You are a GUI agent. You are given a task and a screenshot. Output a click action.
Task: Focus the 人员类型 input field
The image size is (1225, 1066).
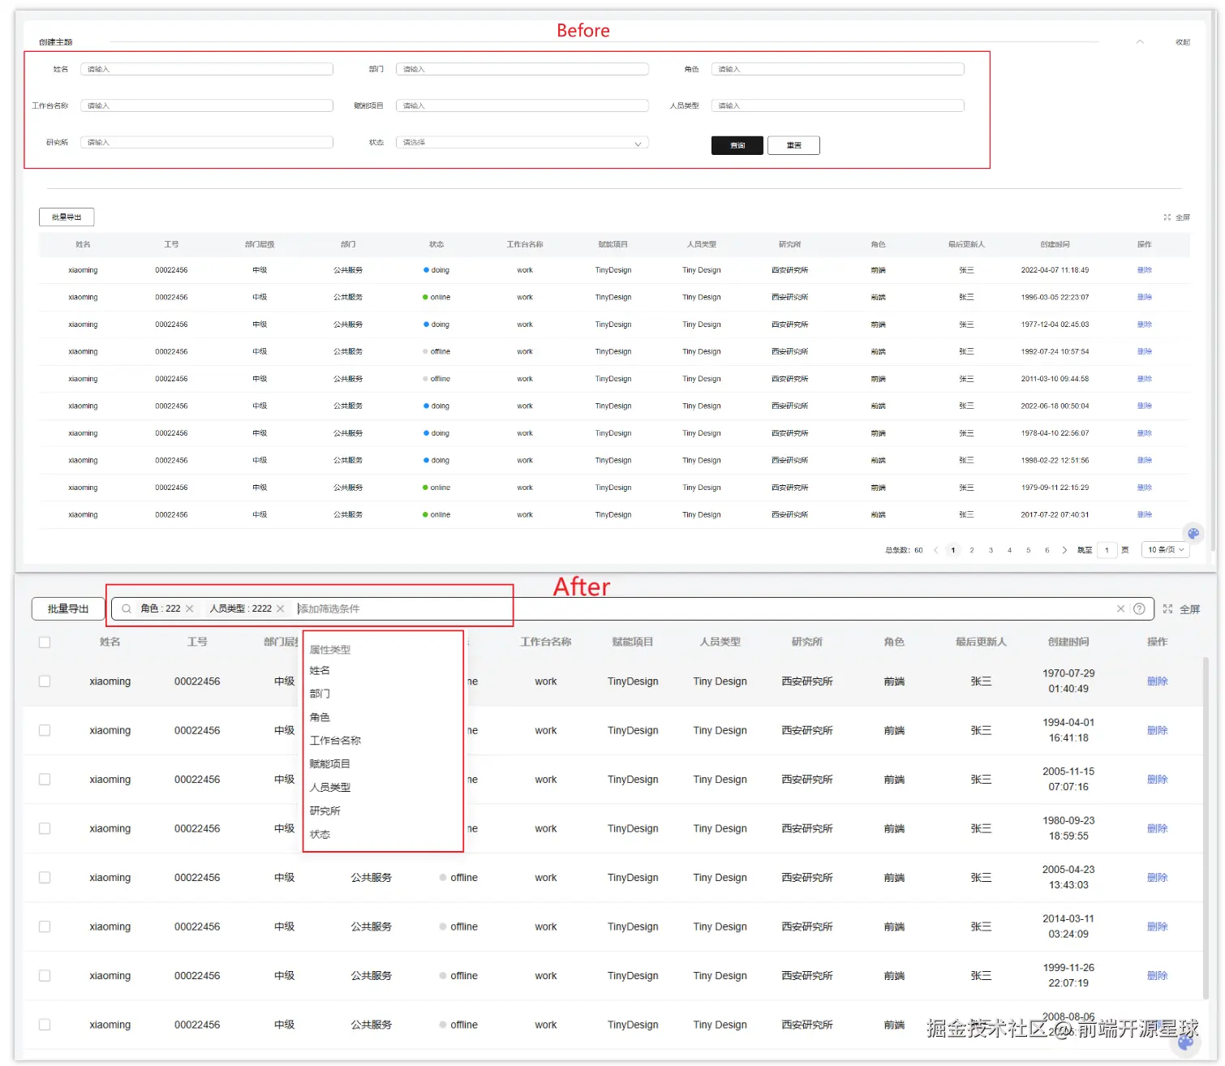(x=838, y=105)
